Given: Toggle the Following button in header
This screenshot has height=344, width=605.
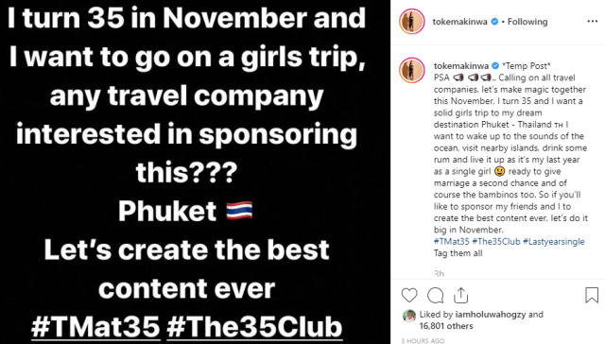Looking at the screenshot, I should (527, 22).
